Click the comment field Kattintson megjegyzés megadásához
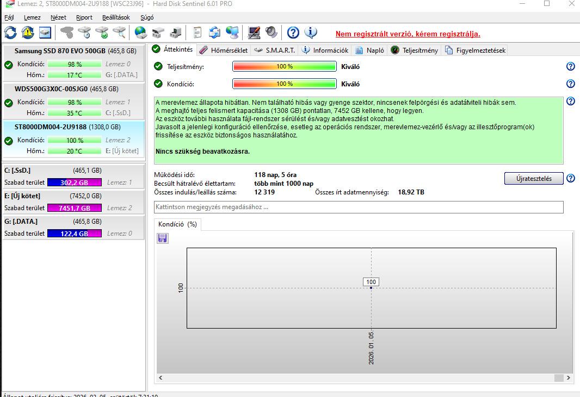The height and width of the screenshot is (397, 580). [359, 207]
